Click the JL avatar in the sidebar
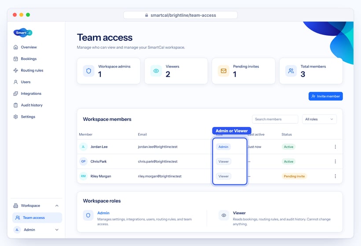The width and height of the screenshot is (361, 246). click(x=17, y=230)
